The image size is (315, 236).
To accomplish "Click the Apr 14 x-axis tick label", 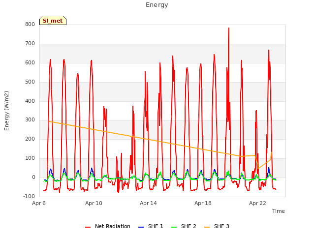I will [148, 203].
